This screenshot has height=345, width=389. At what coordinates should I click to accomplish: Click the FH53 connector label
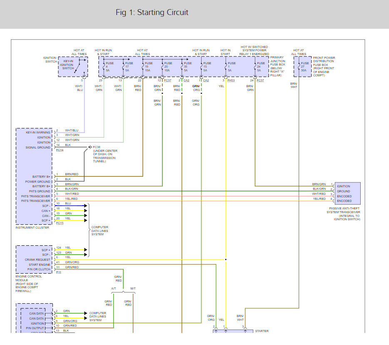231,80
